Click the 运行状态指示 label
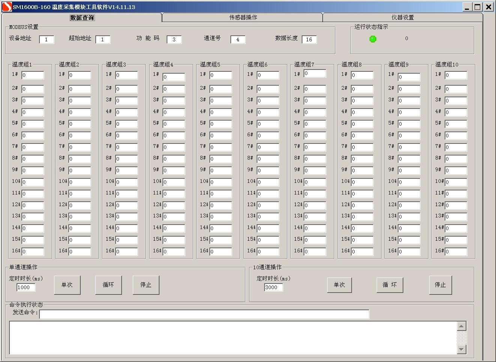 pos(371,27)
